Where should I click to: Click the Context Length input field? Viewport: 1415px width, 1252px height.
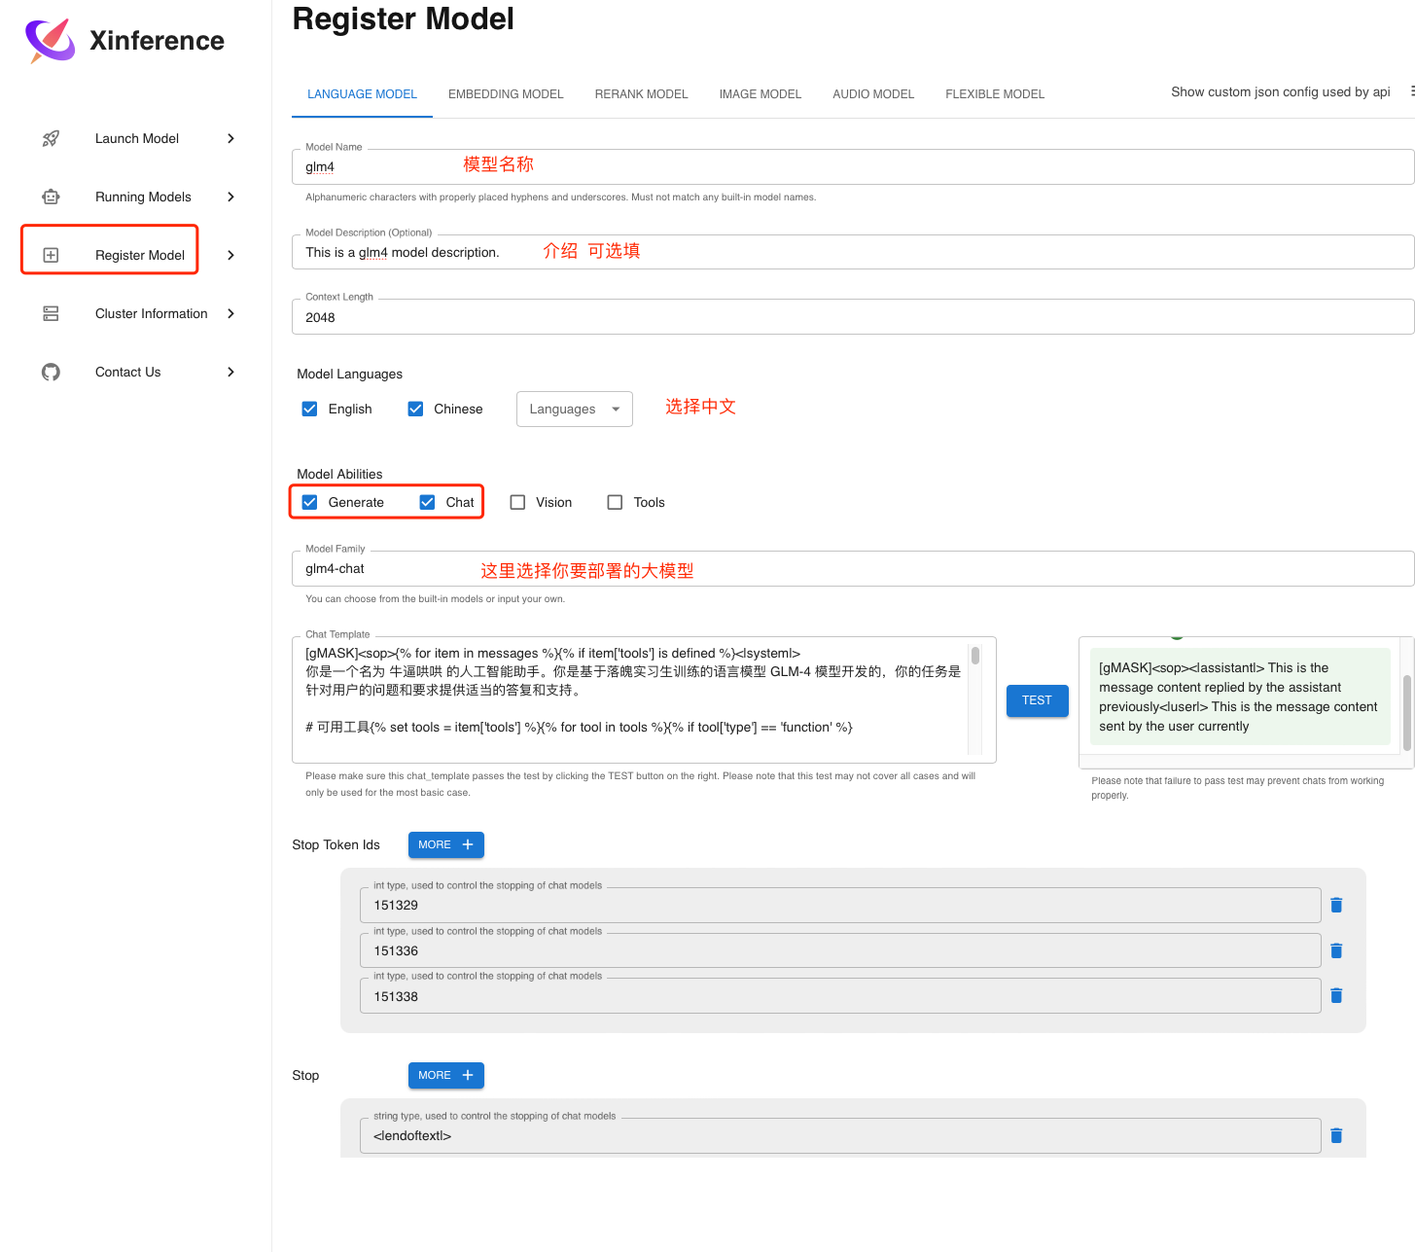click(x=852, y=318)
